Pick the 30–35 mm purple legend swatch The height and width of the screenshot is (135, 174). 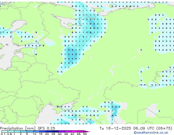point(62,131)
